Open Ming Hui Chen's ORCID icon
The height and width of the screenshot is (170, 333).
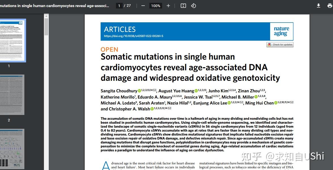coord(276,103)
